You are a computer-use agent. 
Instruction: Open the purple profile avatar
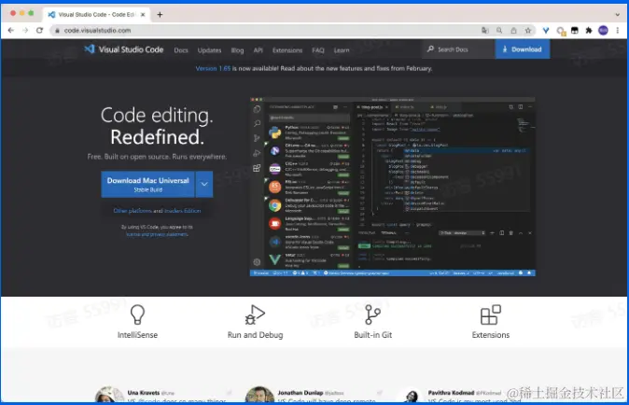[603, 31]
